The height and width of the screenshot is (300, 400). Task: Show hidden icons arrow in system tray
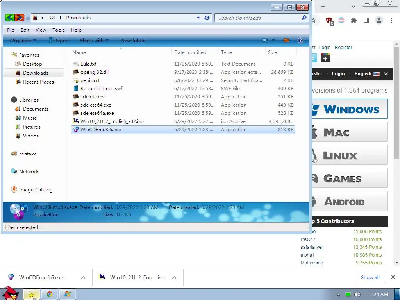(339, 295)
